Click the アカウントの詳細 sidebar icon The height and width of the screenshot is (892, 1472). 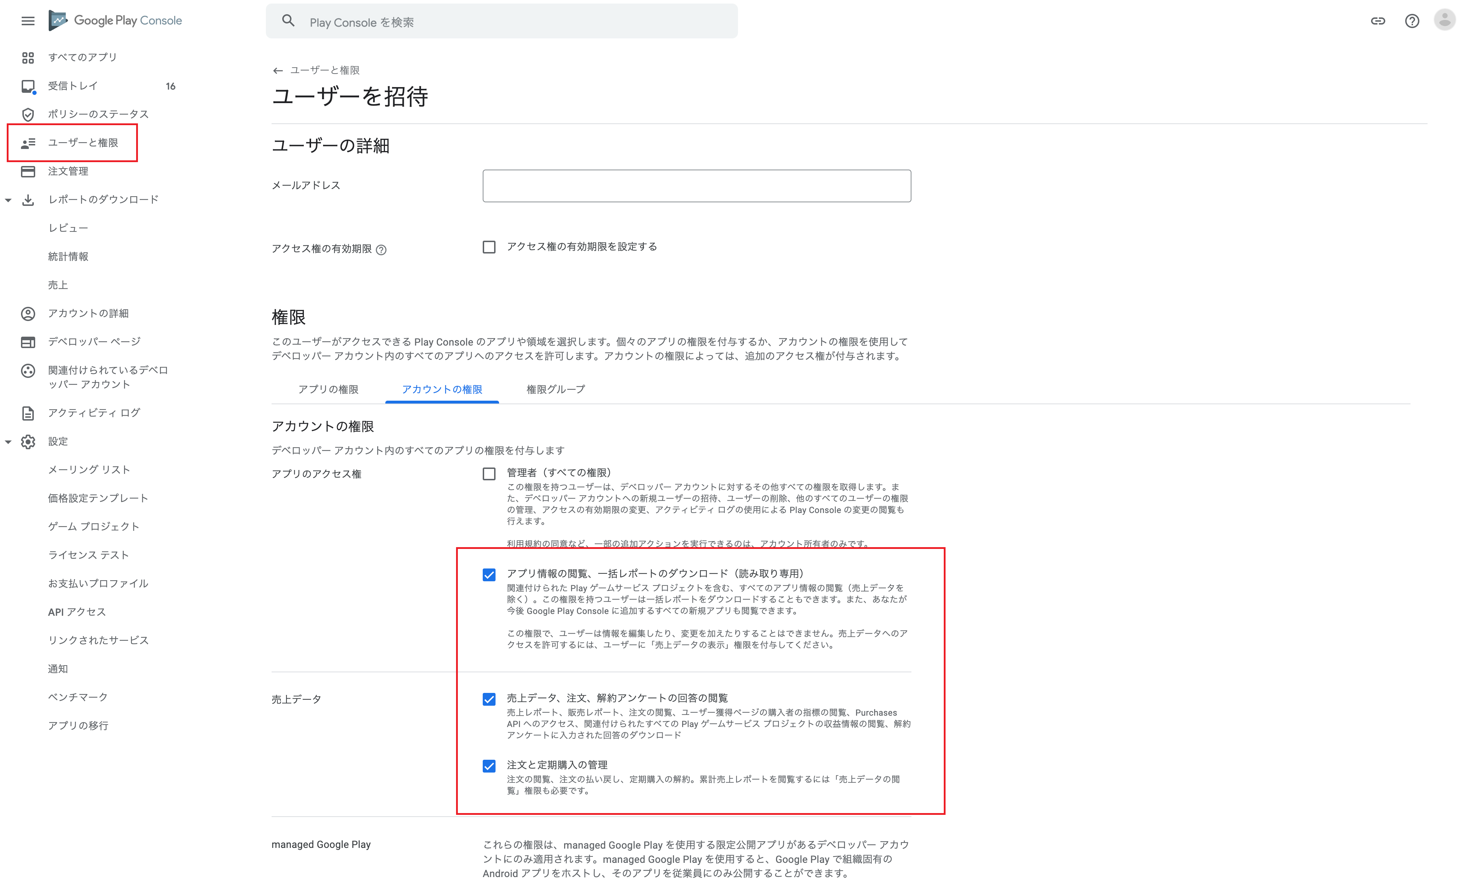coord(28,313)
